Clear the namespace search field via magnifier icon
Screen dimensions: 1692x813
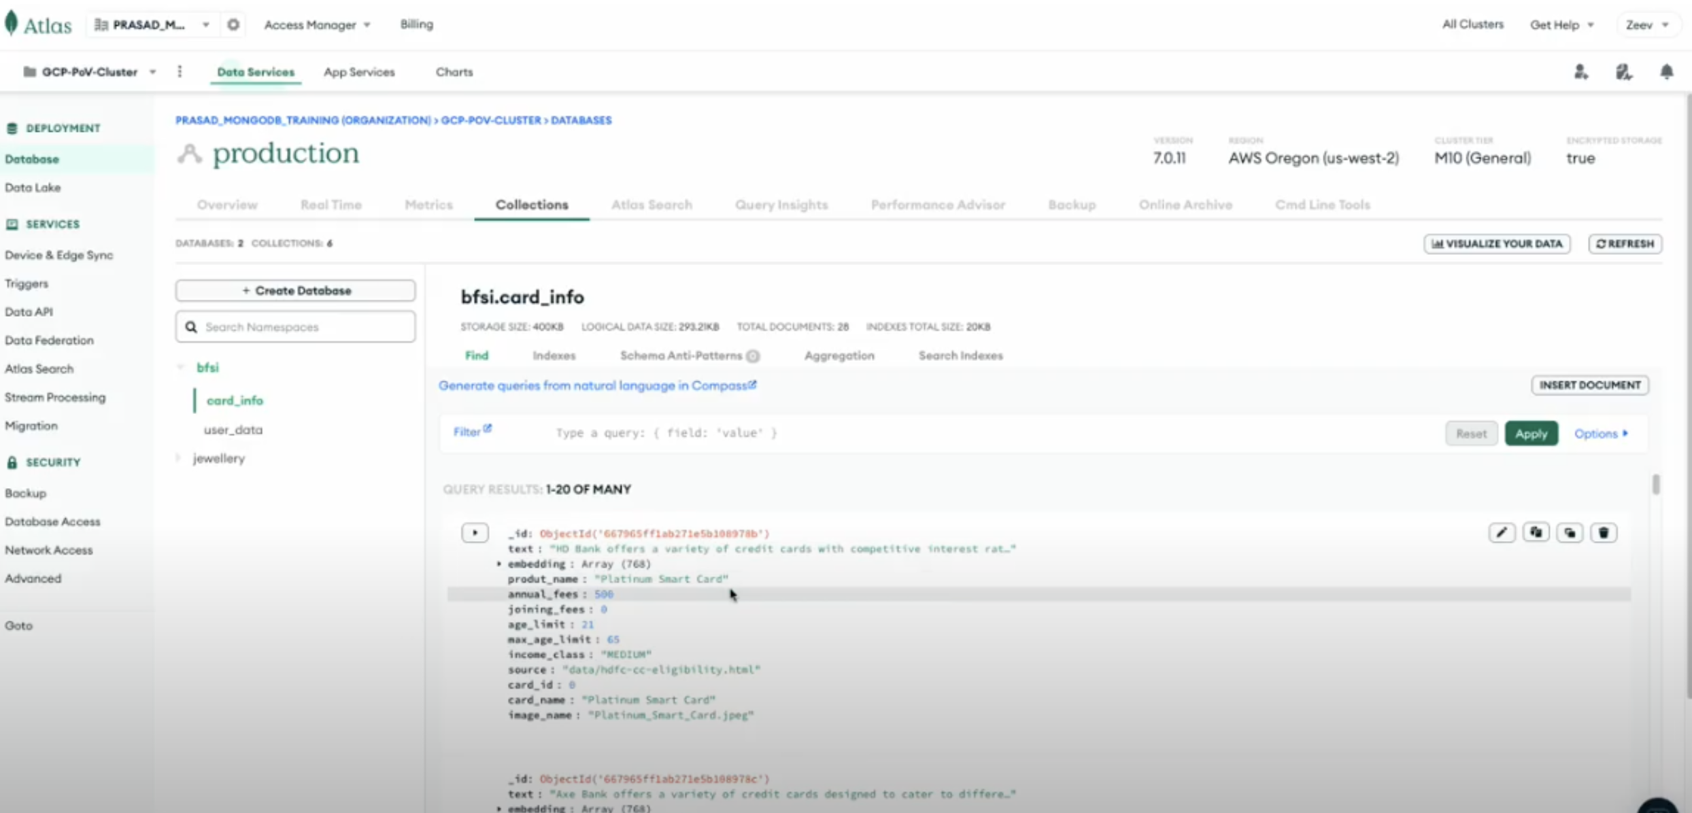(191, 326)
